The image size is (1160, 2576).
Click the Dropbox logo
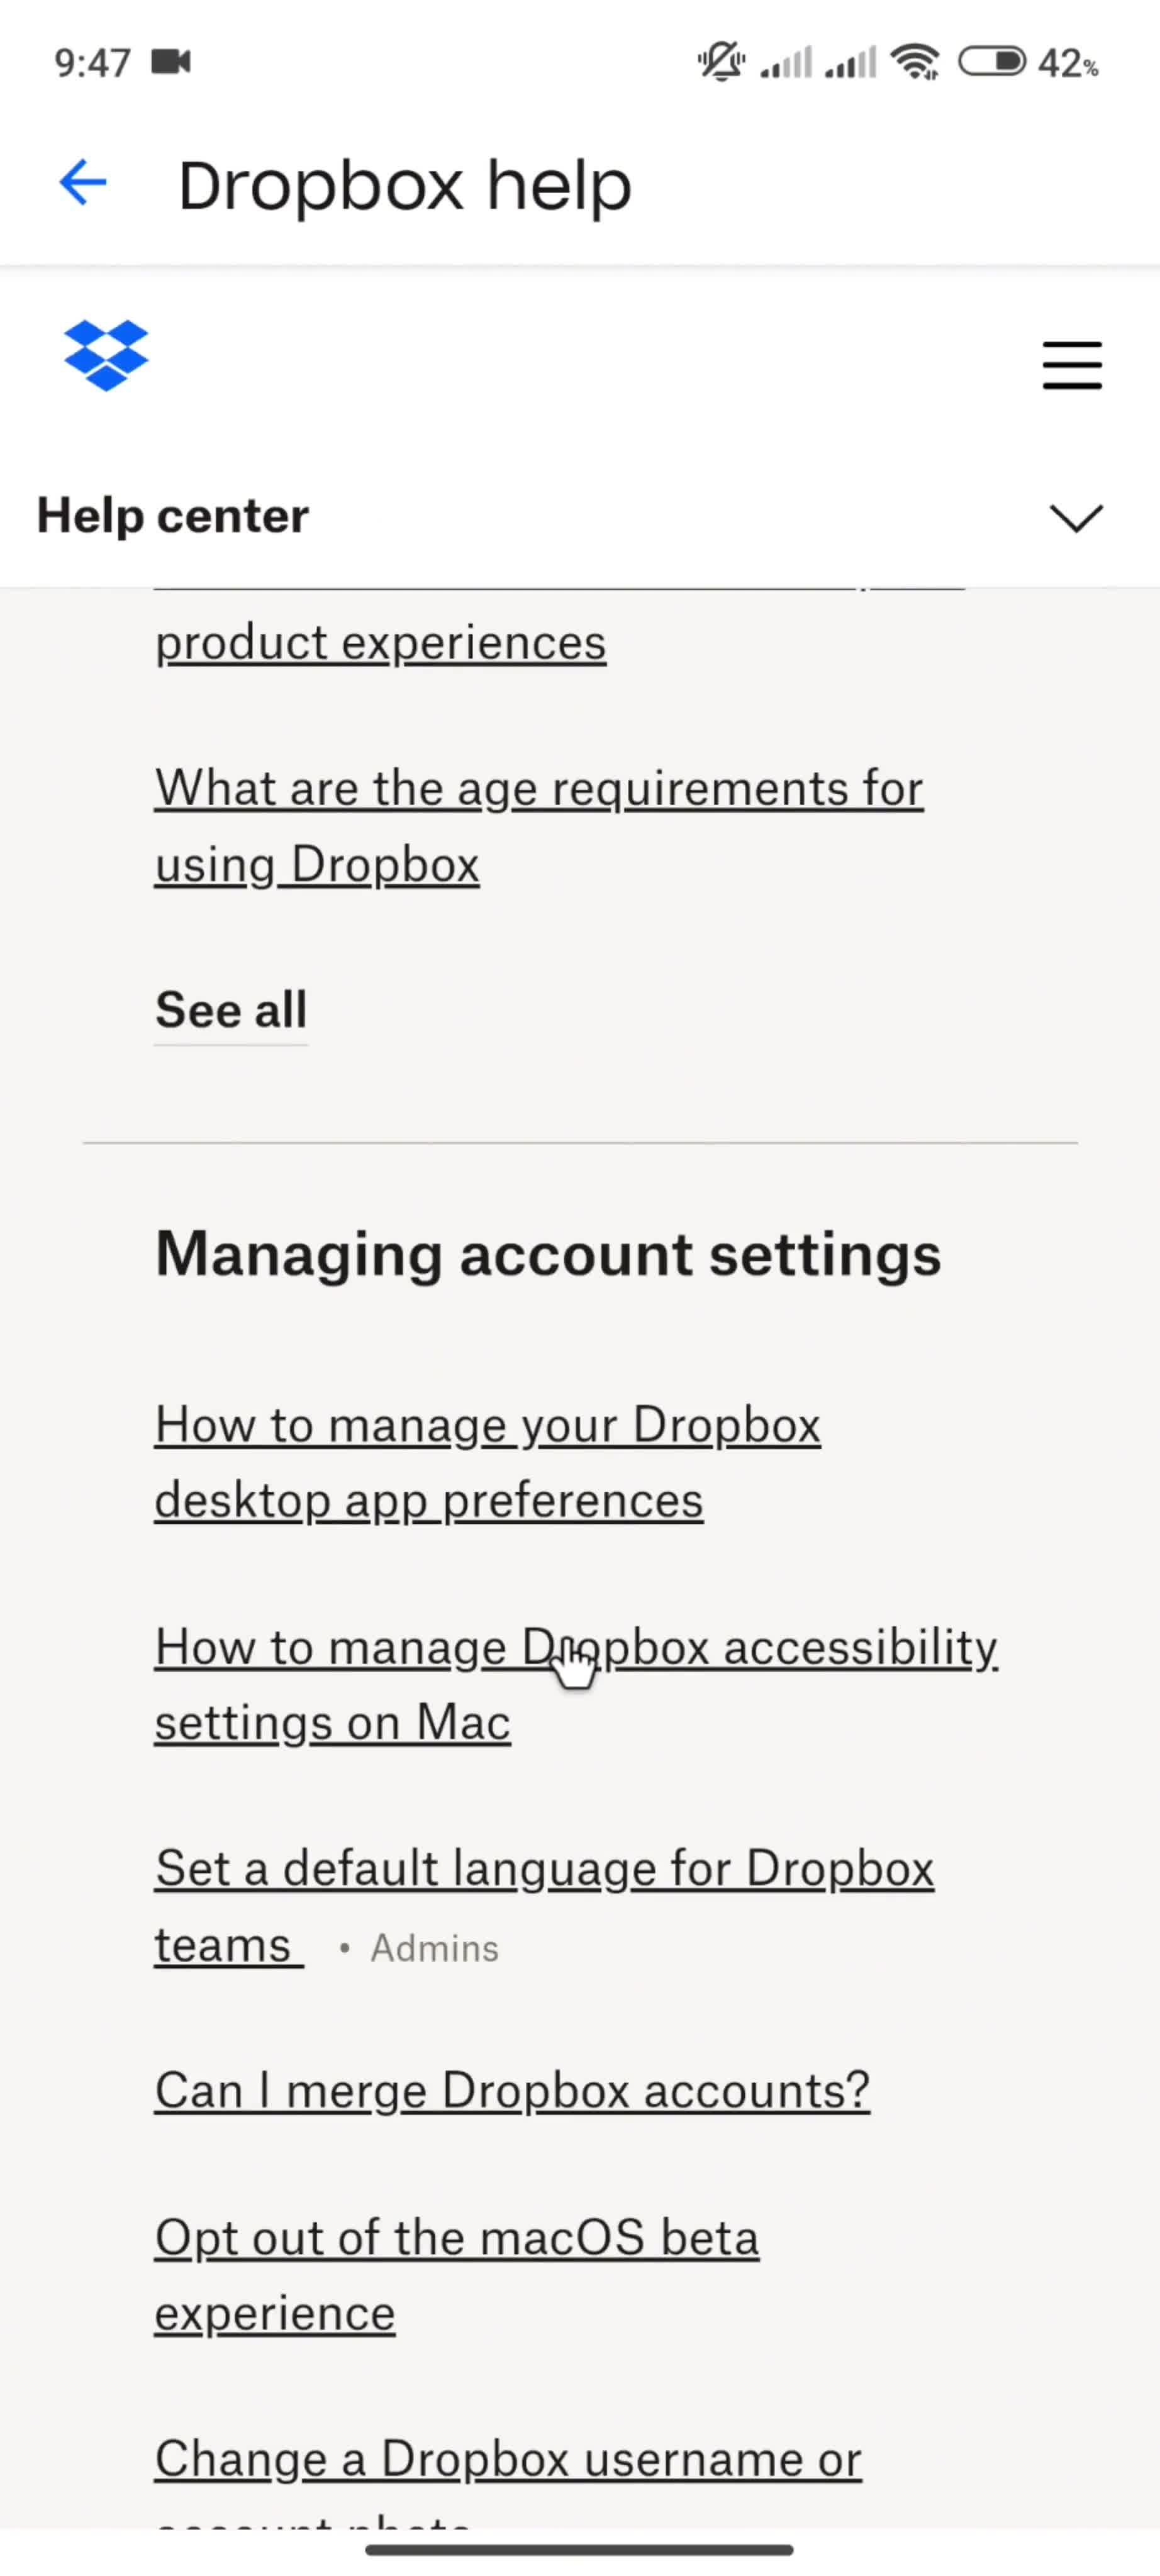coord(106,356)
